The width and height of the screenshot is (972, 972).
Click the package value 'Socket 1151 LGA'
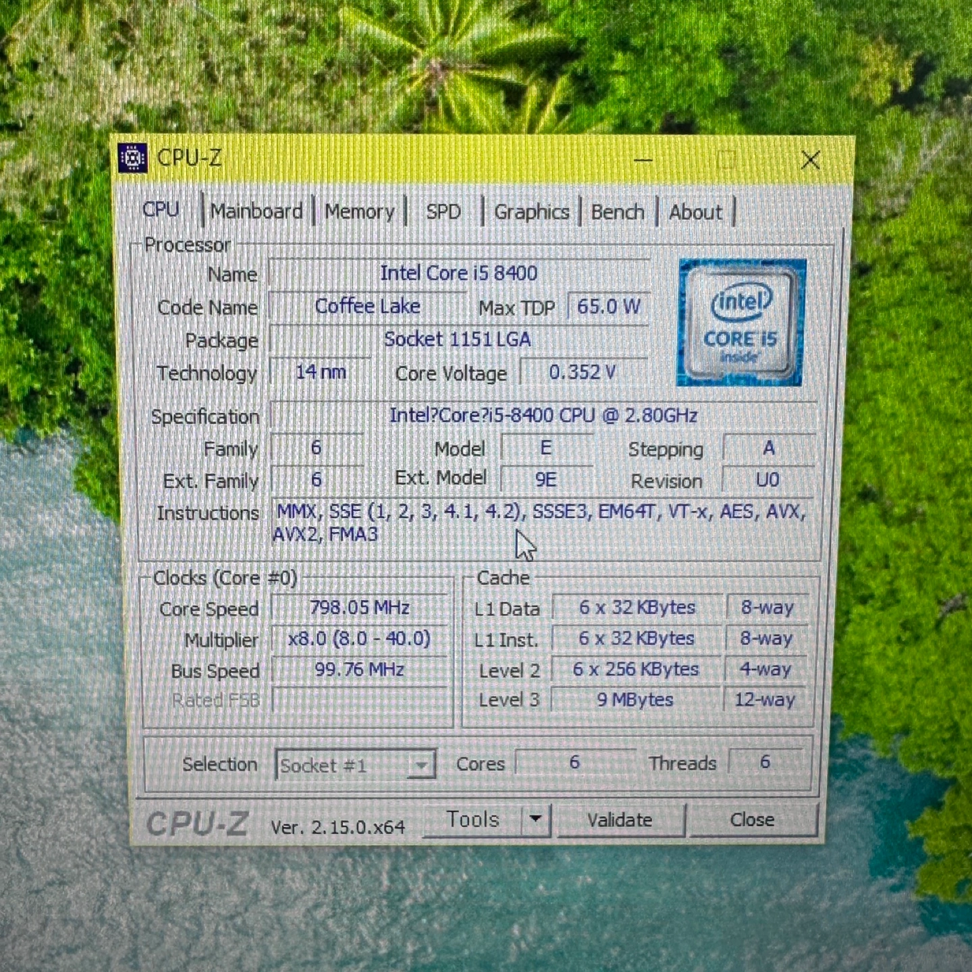pyautogui.click(x=458, y=339)
